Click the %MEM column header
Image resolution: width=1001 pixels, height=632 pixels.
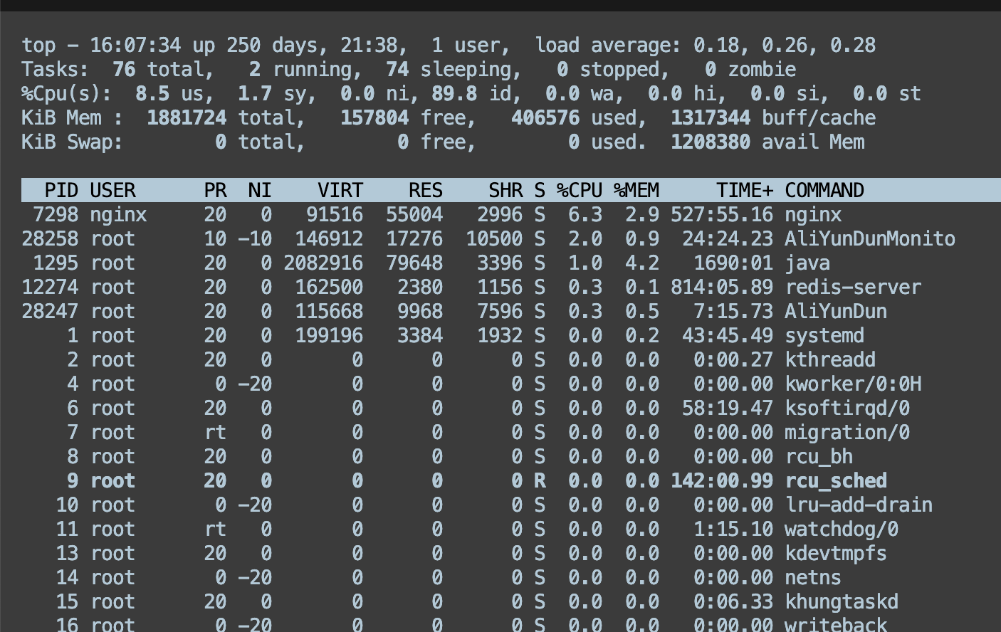point(636,191)
